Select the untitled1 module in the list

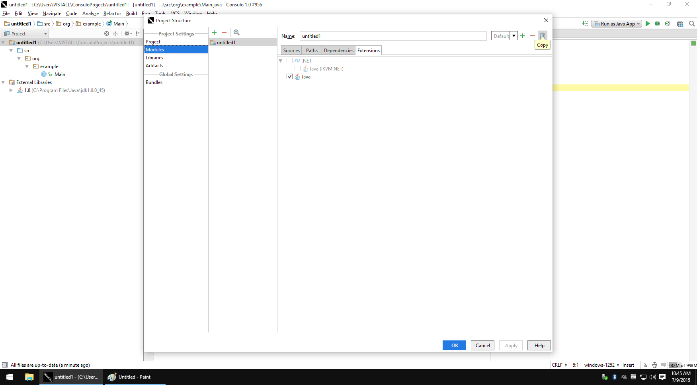(243, 42)
